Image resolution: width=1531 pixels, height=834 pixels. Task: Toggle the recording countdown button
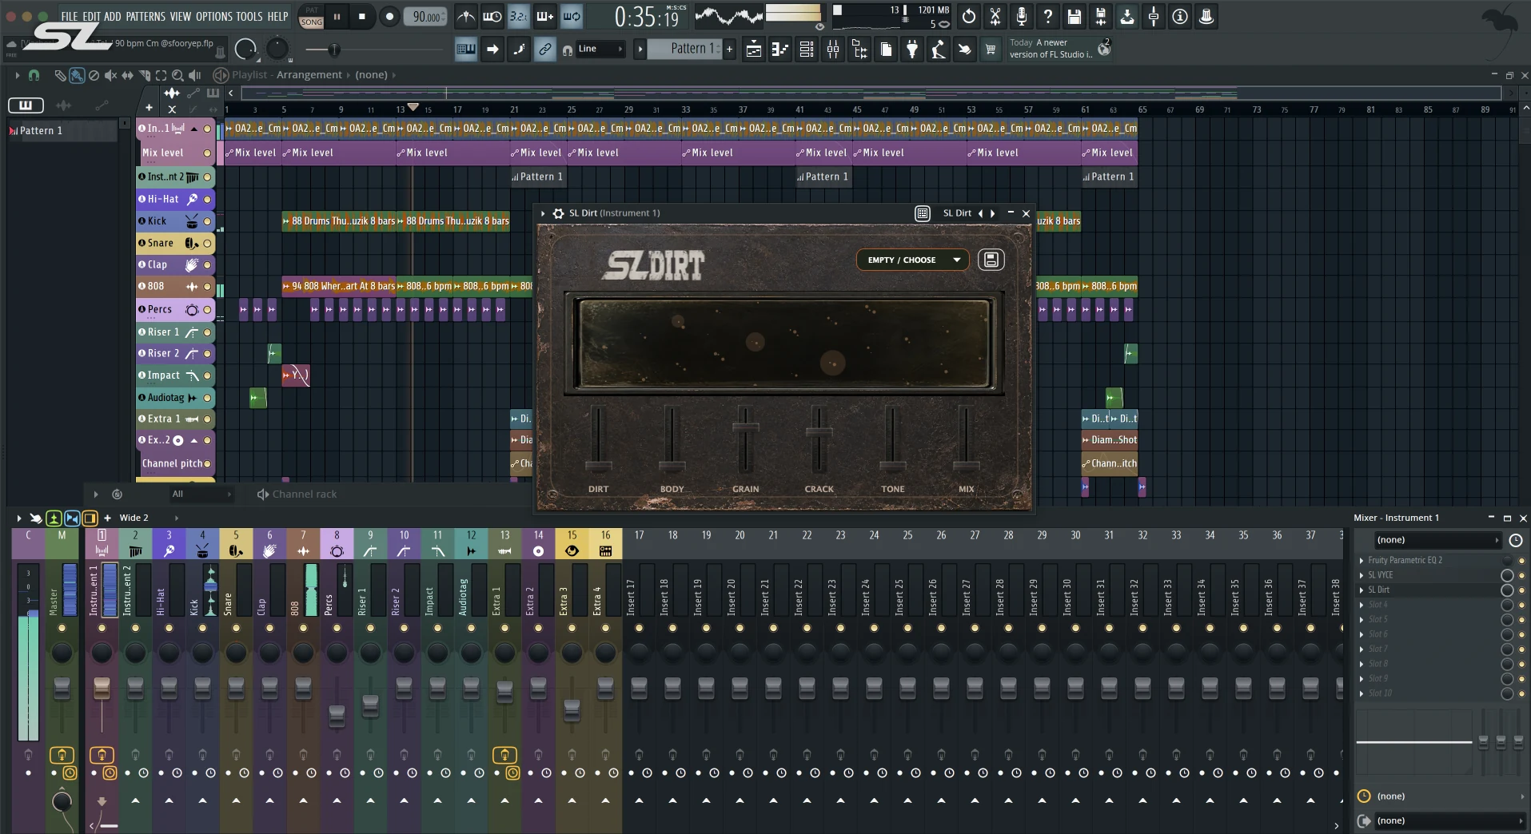pos(519,16)
